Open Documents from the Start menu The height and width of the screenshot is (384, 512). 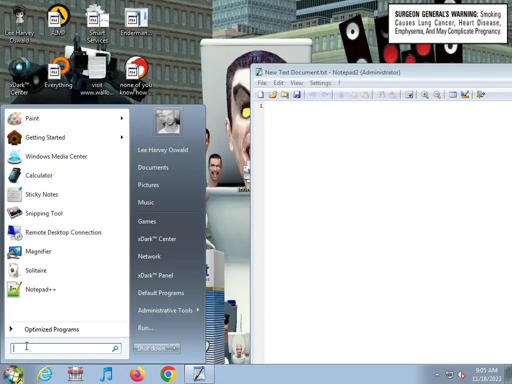click(x=153, y=167)
